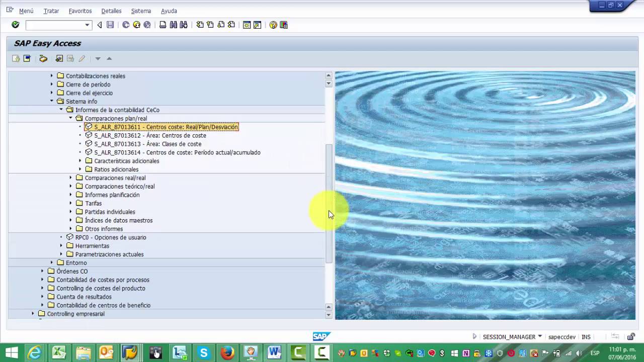This screenshot has height=362, width=644.
Task: Click the yellow Exit icon in toolbar
Action: (x=136, y=25)
